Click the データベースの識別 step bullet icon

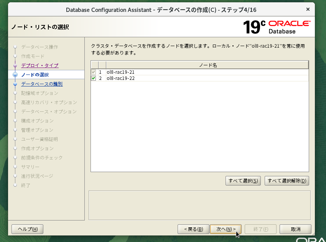tap(15, 84)
